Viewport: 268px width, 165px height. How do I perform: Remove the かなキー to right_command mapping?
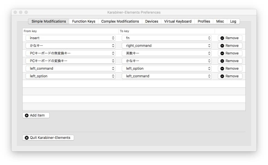click(x=230, y=45)
